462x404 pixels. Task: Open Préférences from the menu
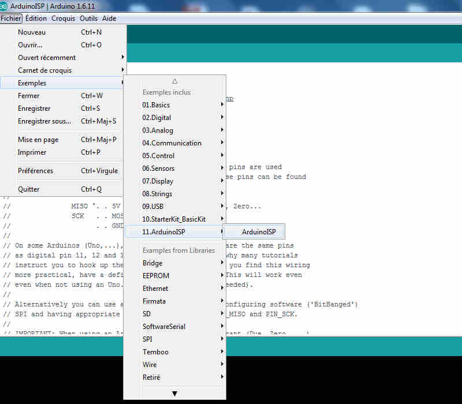(62, 171)
